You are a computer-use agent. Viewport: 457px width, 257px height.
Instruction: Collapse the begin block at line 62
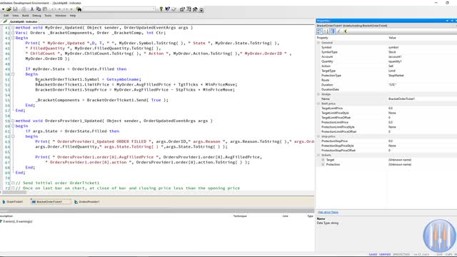13,136
